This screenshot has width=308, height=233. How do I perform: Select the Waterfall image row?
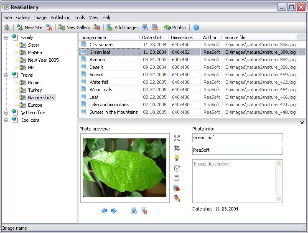tap(99, 82)
